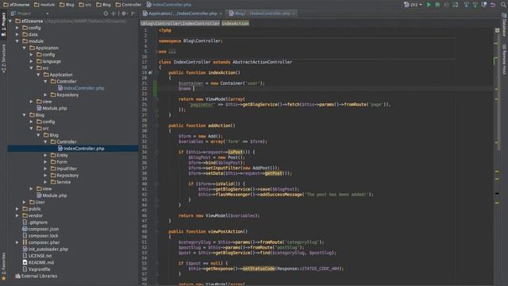Screen dimensions: 508x286
Task: Expand the public folder
Action: [17, 209]
